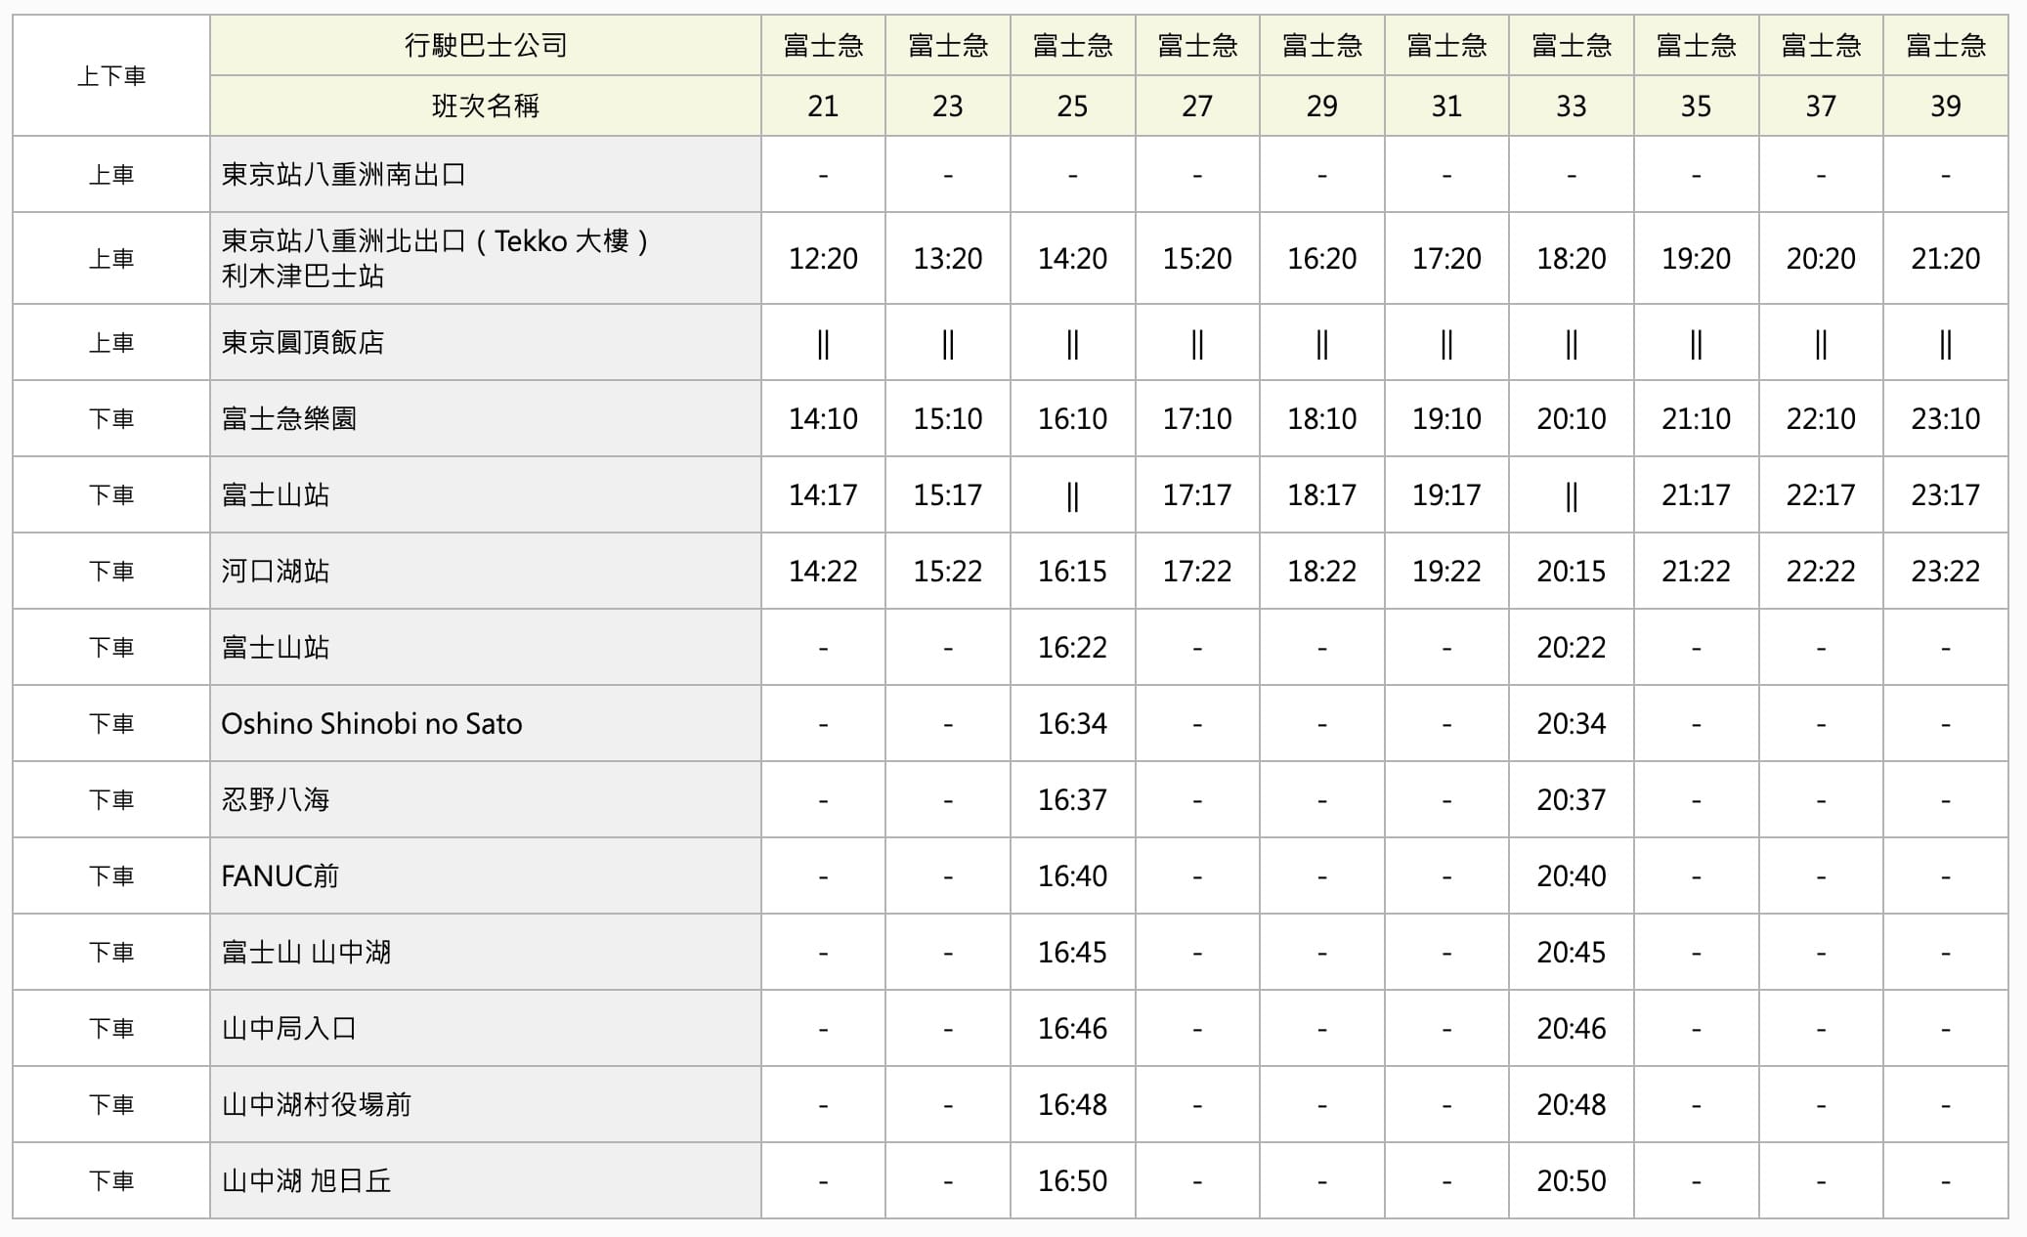The image size is (2027, 1237).
Task: Select the 上下車 header cell
Action: click(111, 75)
